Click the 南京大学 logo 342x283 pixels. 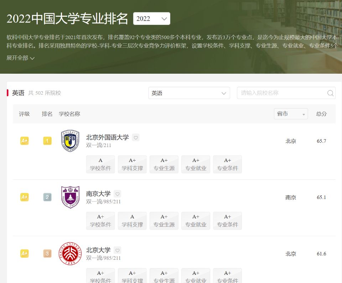point(70,197)
